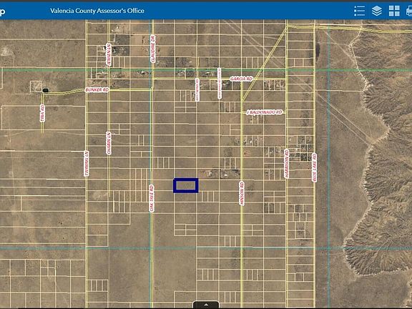
Task: Open the Basemap Gallery grid icon
Action: 394,11
